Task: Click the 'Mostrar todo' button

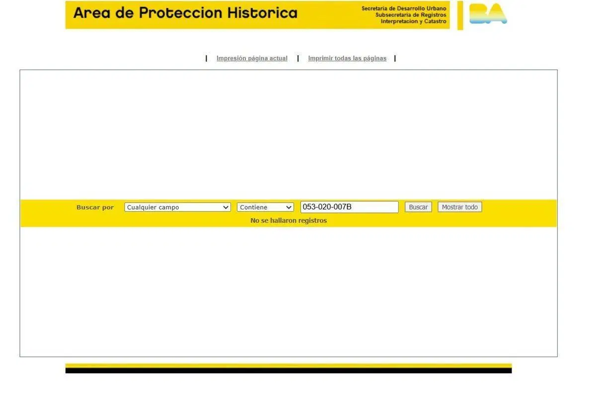Action: (460, 207)
